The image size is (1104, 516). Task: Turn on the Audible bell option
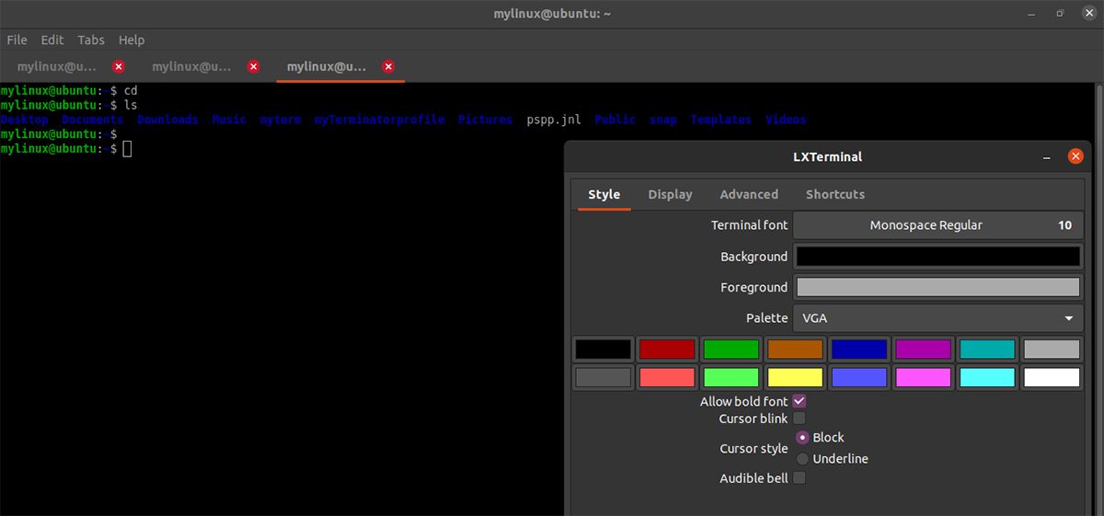tap(799, 478)
